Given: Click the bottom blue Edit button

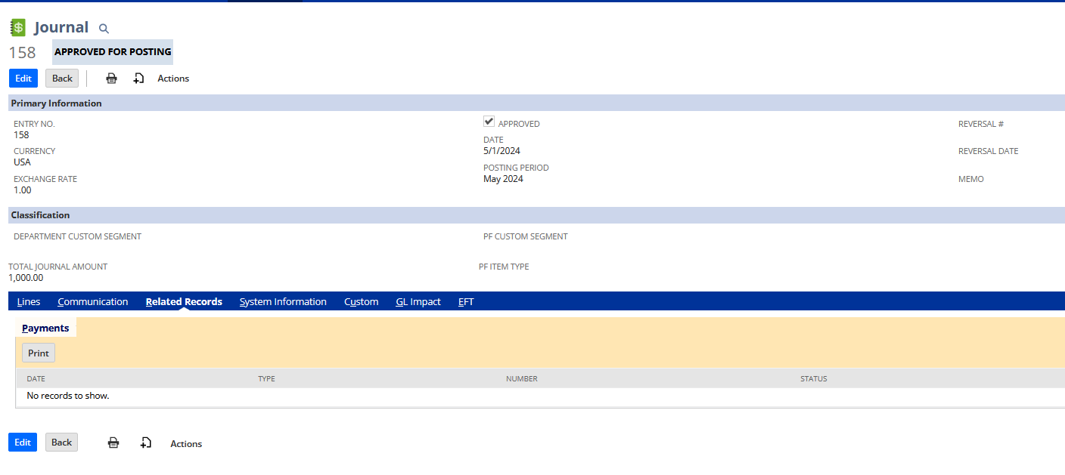Looking at the screenshot, I should [23, 443].
